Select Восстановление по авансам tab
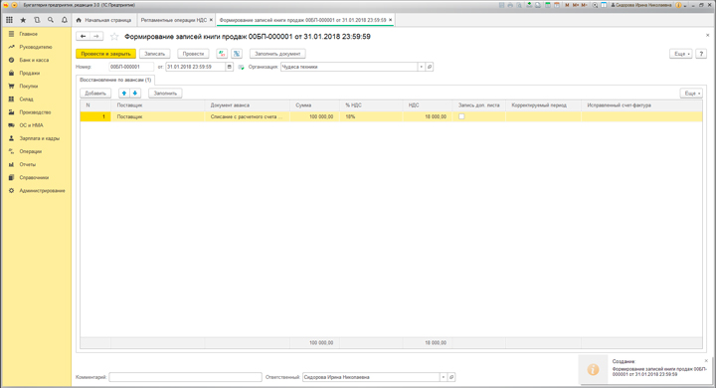Screen dimensions: 716x388 [115, 80]
